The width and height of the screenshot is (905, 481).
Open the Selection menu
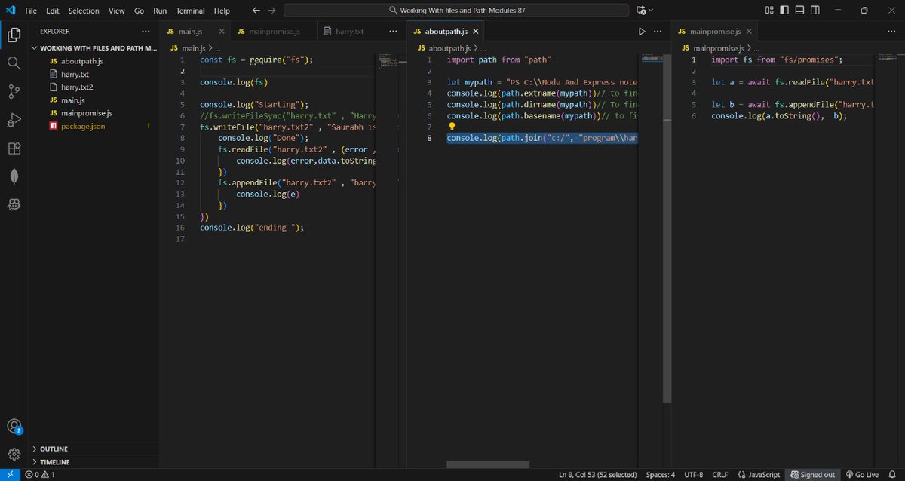[x=84, y=11]
